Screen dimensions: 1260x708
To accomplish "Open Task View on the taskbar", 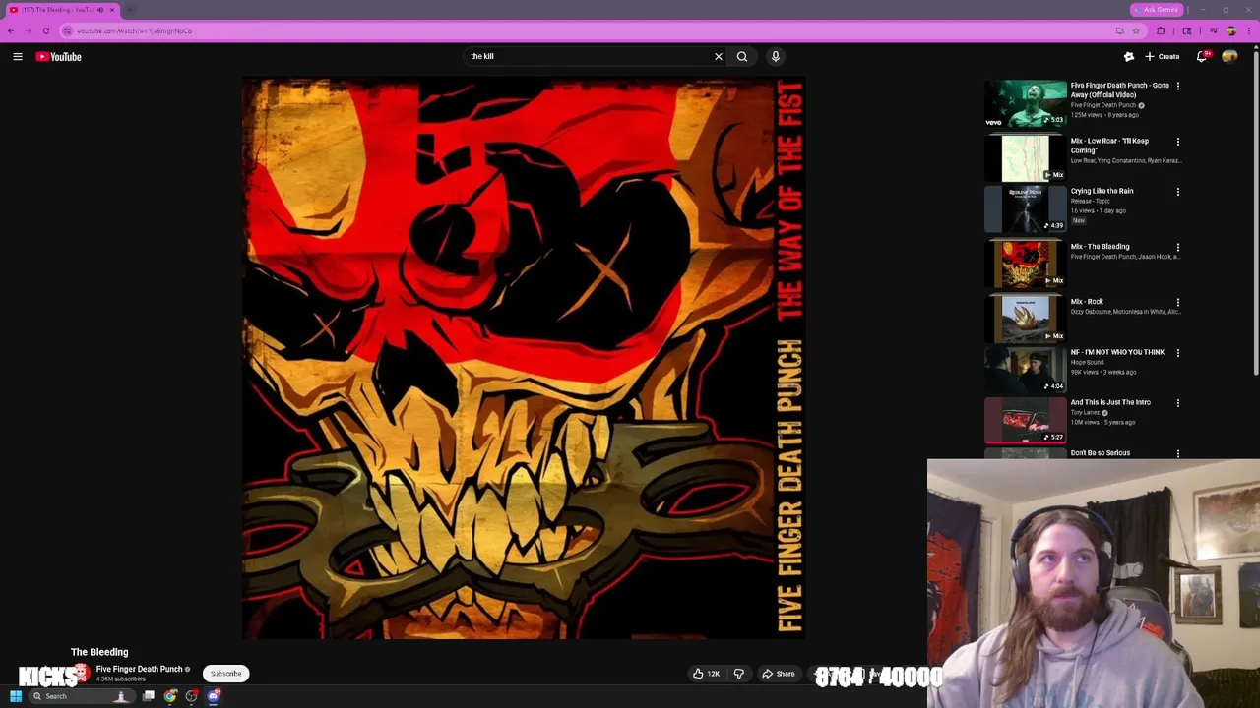I will coord(149,696).
